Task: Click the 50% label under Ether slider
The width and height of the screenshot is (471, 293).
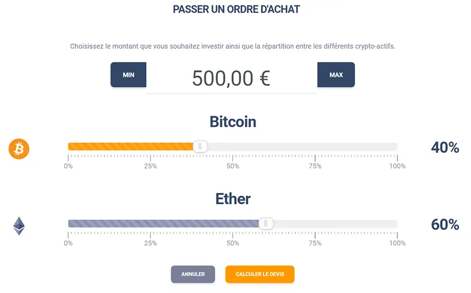Action: 232,243
